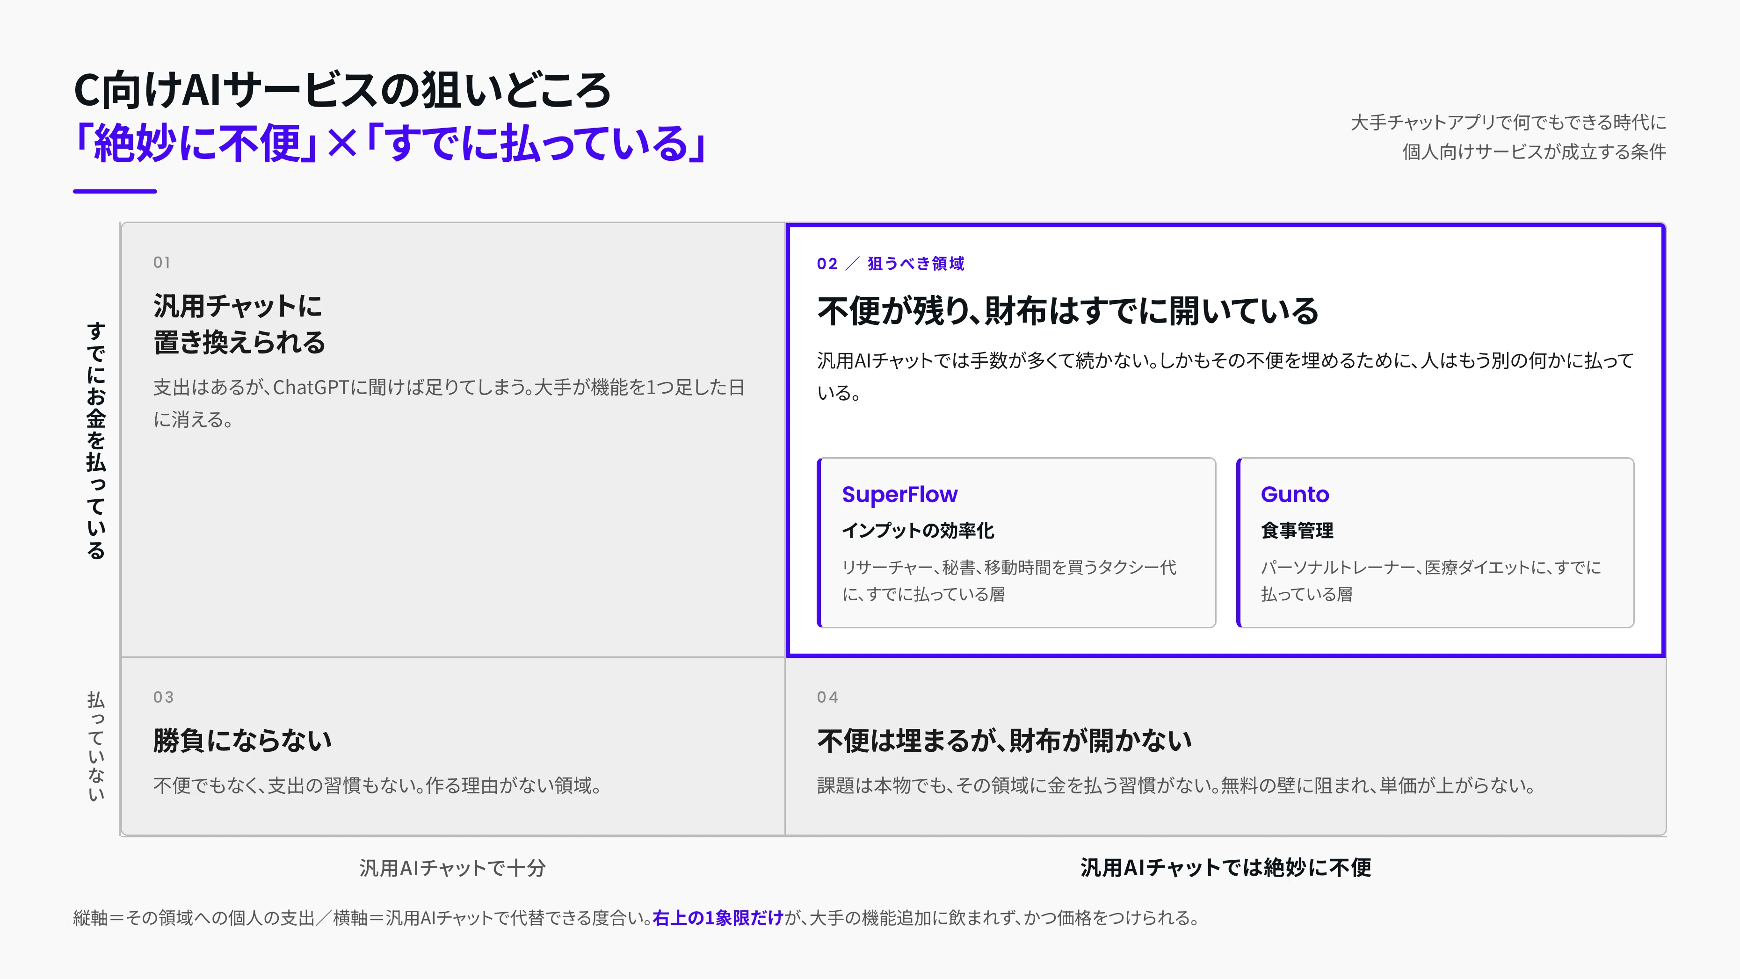Click the label '02 ／ 狙うべき領域'
Screen dimensions: 1740x979
(890, 263)
